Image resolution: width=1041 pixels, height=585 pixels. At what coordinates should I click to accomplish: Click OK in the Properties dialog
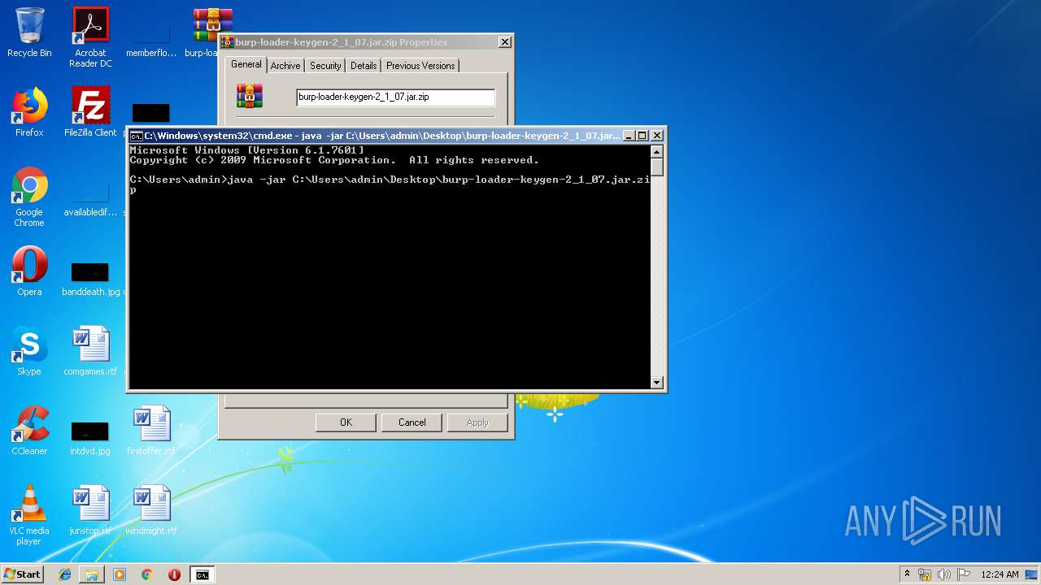click(346, 422)
